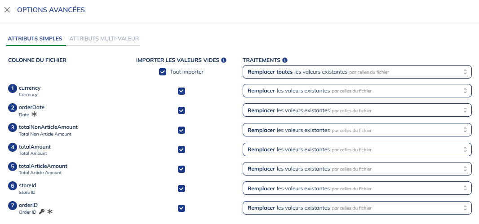Toggle empty values checkbox for totalNonArticleAmount

click(x=182, y=130)
